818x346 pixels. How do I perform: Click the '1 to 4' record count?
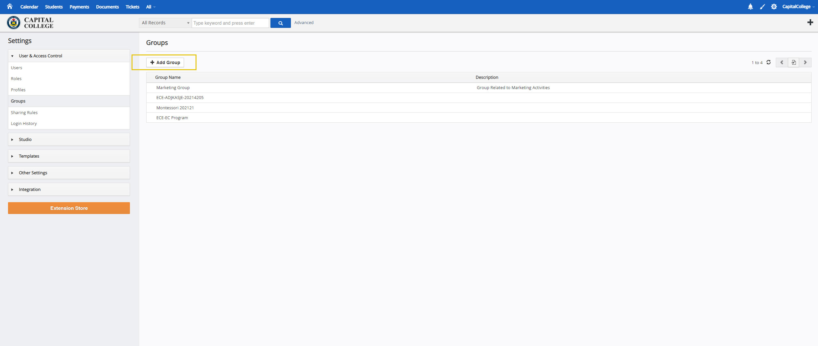click(x=757, y=62)
